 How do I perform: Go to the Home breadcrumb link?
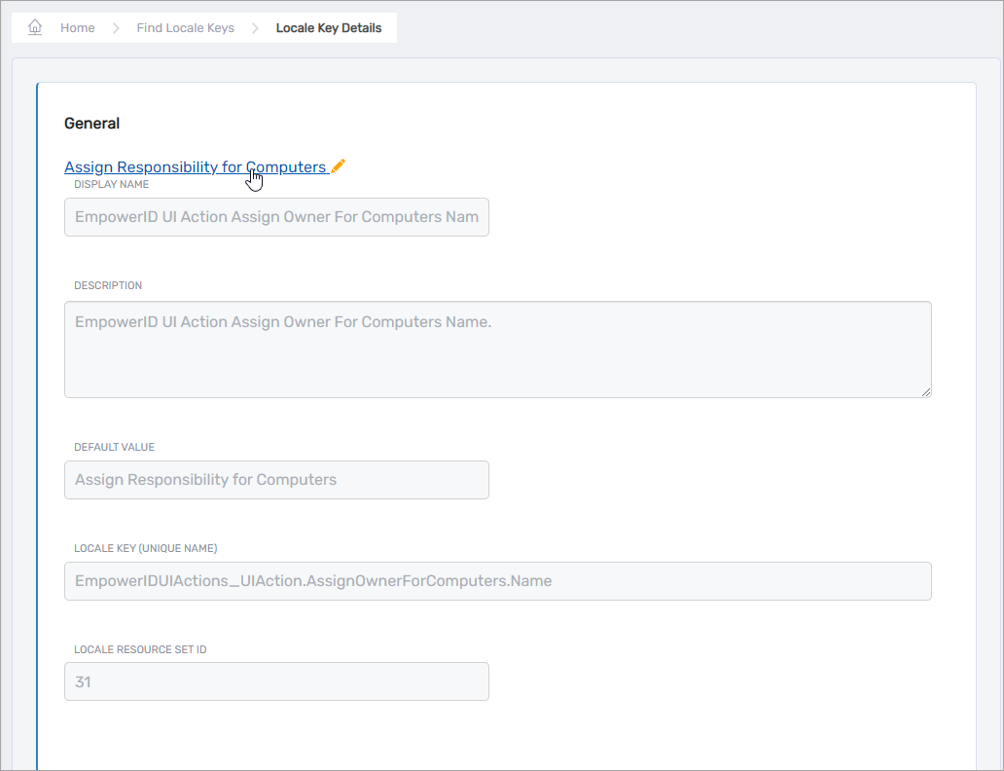pyautogui.click(x=77, y=28)
